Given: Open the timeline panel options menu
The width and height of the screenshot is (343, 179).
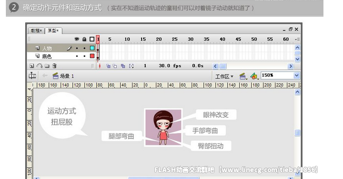Looking at the screenshot, I should (x=297, y=39).
